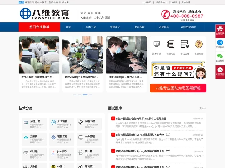Select the first carousel indicator dot
The height and width of the screenshot is (168, 225).
point(75,95)
